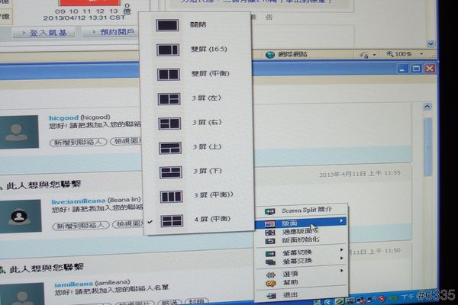Choose 退出 to exit Screen Split
Screen dimensions: 458x305
coord(302,295)
